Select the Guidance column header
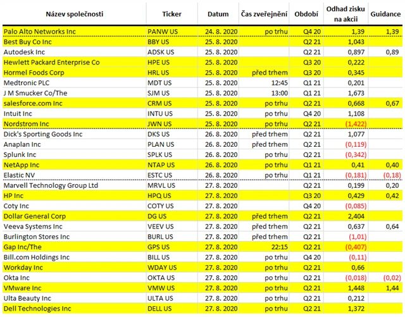Viewport: 405px width, 317px height. coord(385,14)
